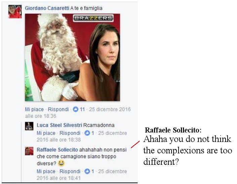237x184 pixels.
Task: Click Rispondi under the Santa image
Action: (58, 109)
